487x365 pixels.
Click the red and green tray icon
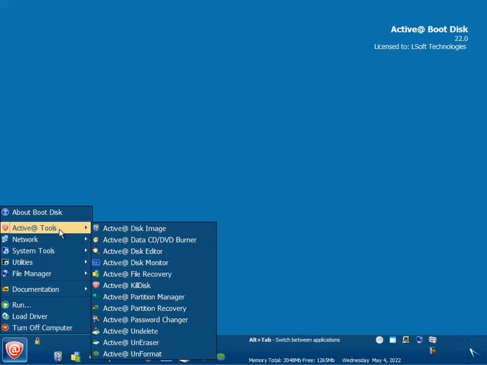433,351
